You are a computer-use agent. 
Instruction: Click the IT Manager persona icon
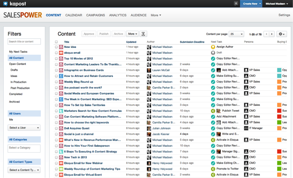[x=246, y=128]
